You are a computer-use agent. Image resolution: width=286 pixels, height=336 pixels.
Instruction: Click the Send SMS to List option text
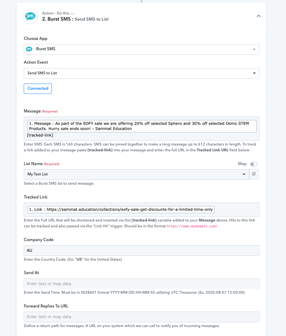[42, 73]
